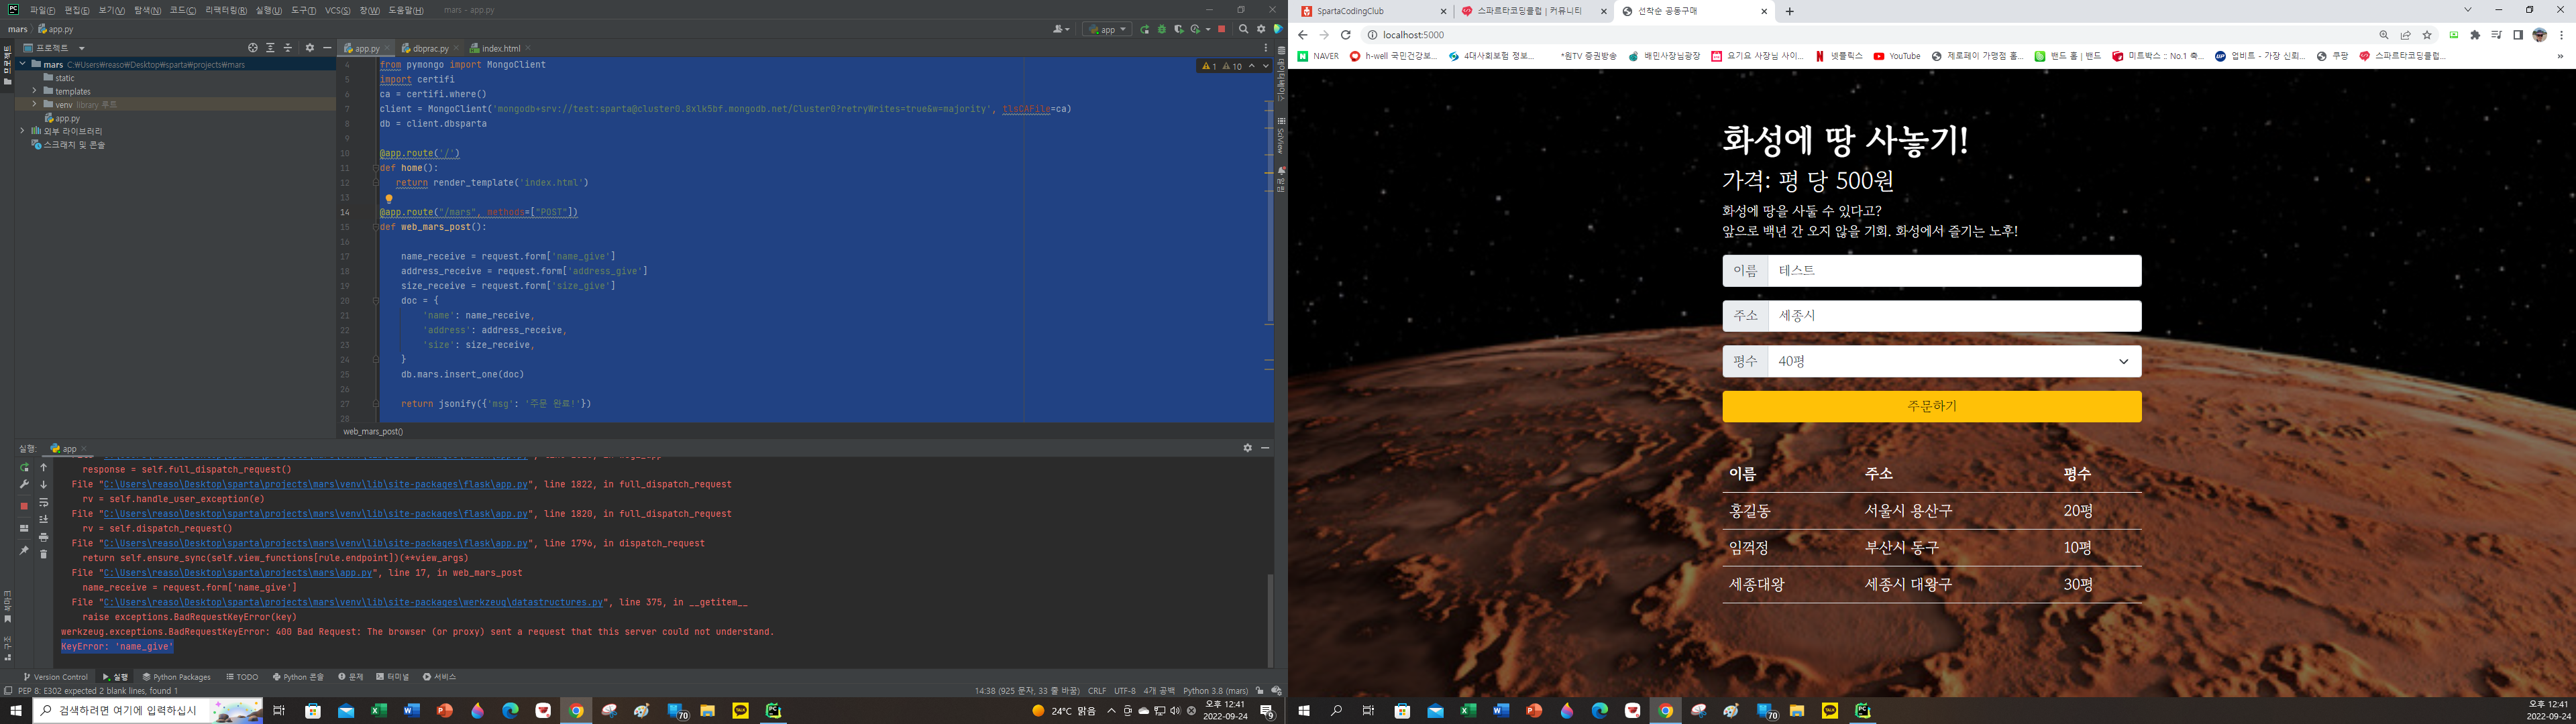Toggle soft-wrap in the Run console
The image size is (2576, 724).
(x=43, y=503)
